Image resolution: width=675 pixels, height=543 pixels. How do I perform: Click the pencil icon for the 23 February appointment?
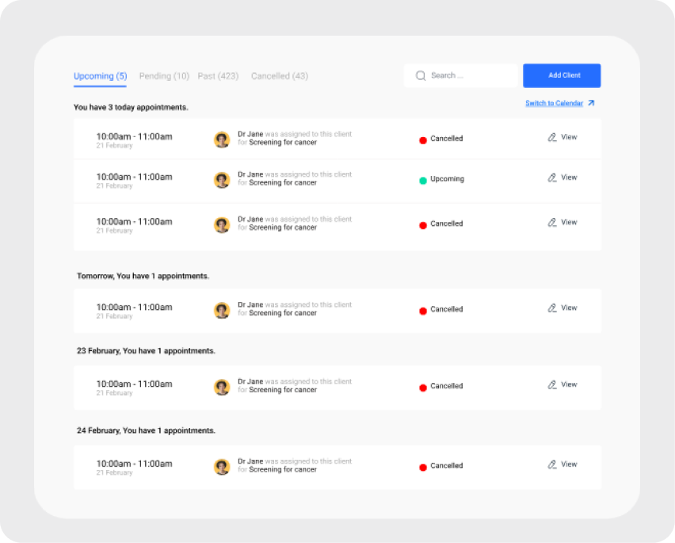(x=552, y=385)
